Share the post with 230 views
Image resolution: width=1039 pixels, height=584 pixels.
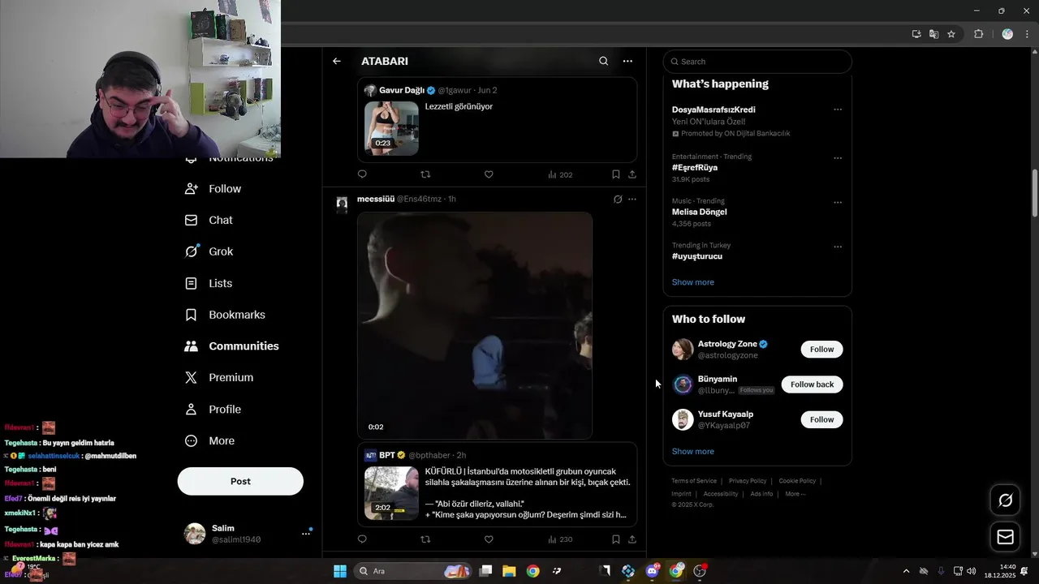[x=632, y=539]
